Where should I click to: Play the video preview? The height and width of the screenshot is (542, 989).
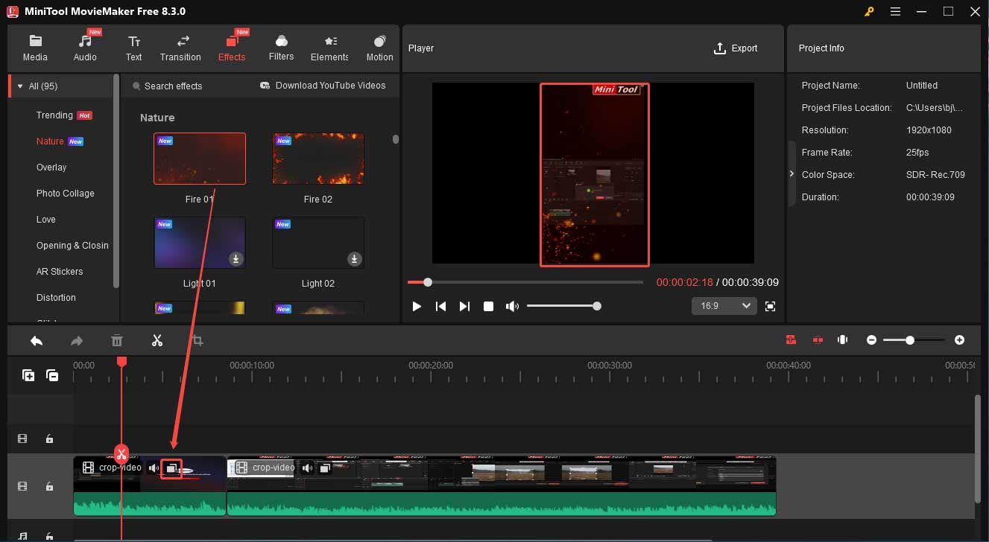point(417,306)
